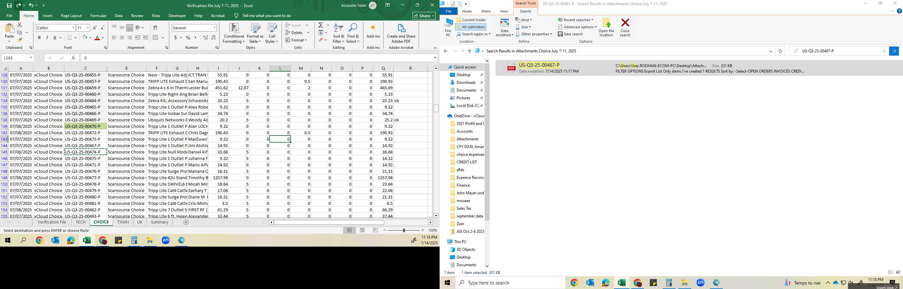The height and width of the screenshot is (289, 903).
Task: Open the Calibri font name dropdown
Action: 73,28
